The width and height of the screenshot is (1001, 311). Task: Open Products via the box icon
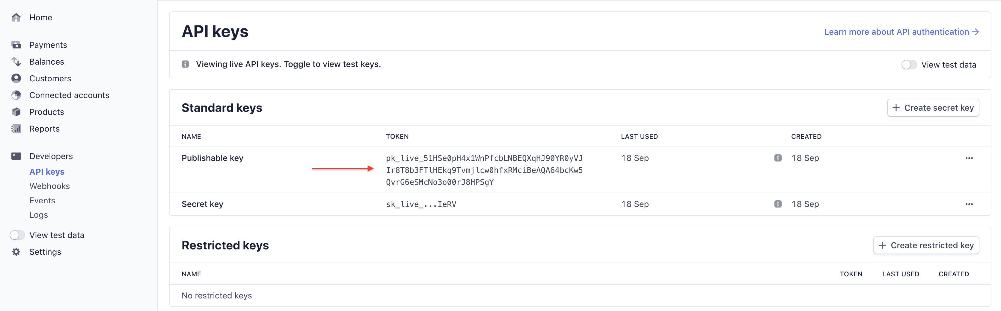[x=16, y=112]
